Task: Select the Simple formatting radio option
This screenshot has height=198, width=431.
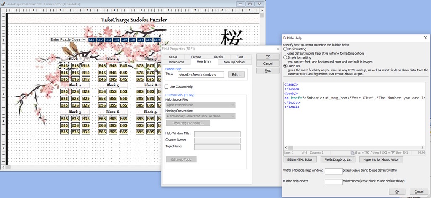Action: 285,57
